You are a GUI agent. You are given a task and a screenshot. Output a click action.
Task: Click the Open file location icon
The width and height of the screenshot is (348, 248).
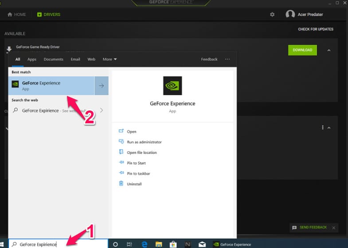[x=121, y=152]
